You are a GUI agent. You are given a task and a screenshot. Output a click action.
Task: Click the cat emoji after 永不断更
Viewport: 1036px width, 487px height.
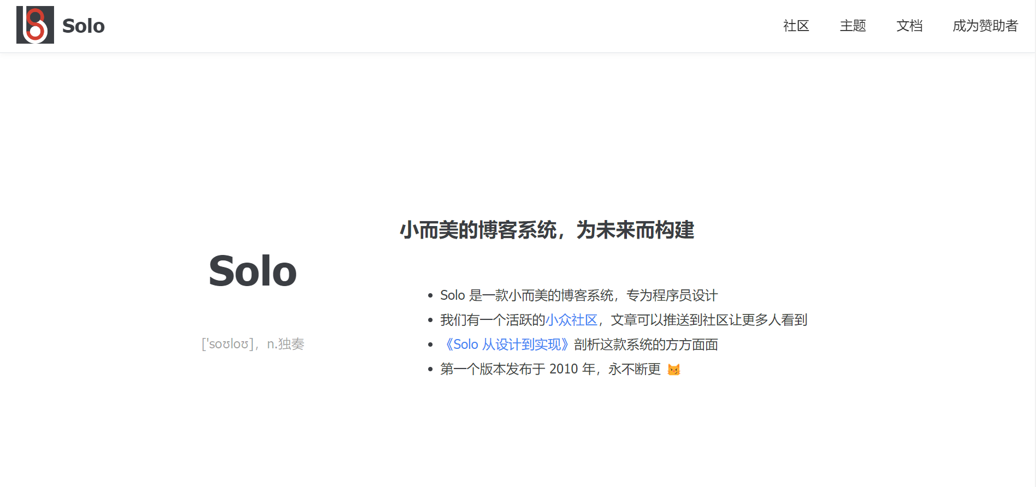[x=674, y=370]
